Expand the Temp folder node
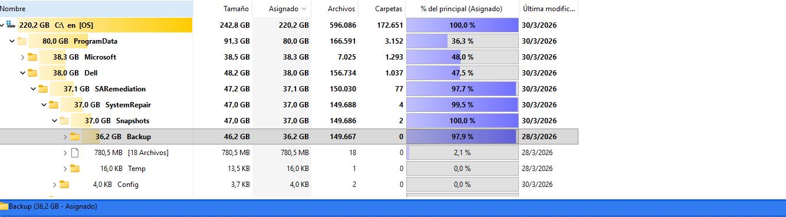The image size is (786, 217). (65, 169)
